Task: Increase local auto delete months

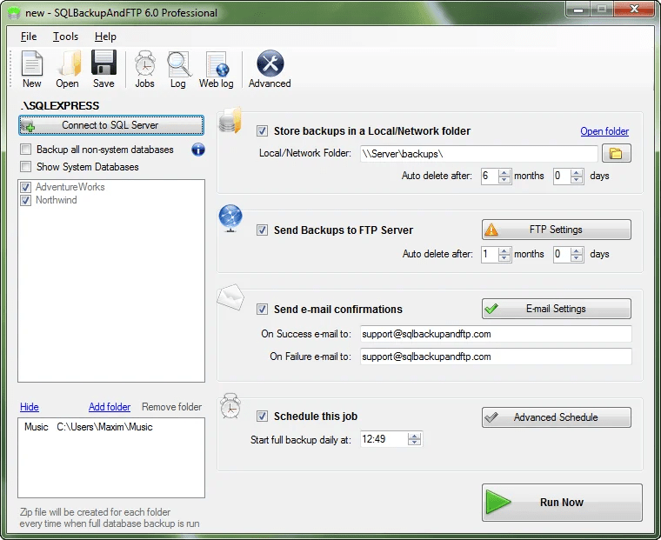Action: [x=504, y=172]
